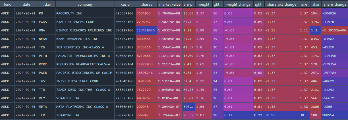Select share_change value -104926
The height and width of the screenshot is (120, 348).
[335, 13]
